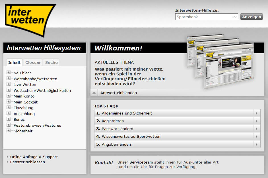Open the Sportsbook help topic dropdown
This screenshot has height=178, width=268.
click(207, 17)
